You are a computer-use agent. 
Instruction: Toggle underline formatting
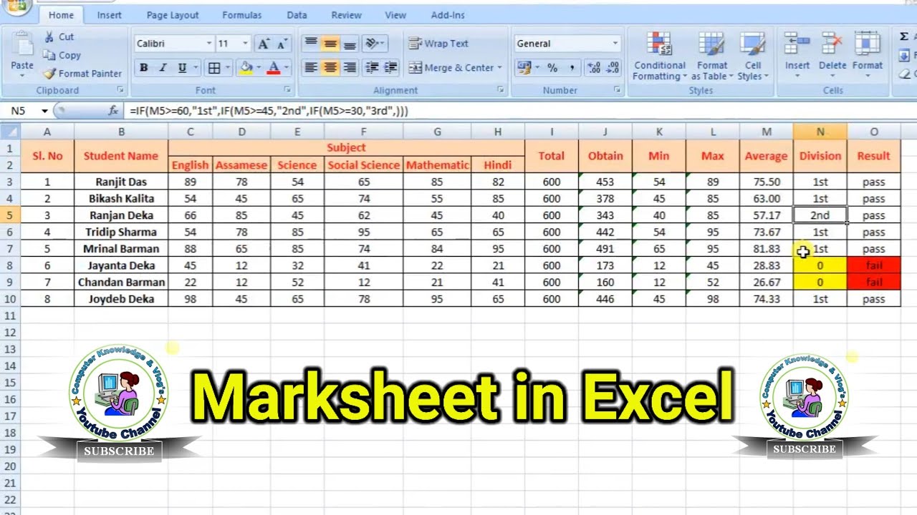tap(182, 68)
